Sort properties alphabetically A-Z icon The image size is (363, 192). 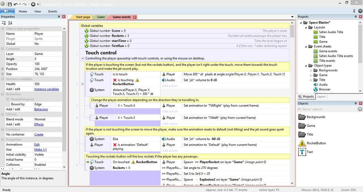pyautogui.click(x=10, y=23)
